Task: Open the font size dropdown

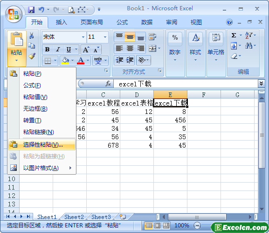Action: click(x=105, y=37)
